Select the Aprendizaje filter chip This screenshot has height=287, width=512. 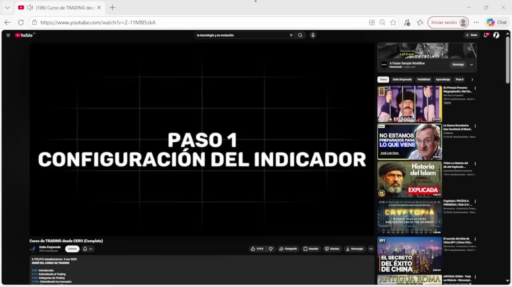coord(443,79)
